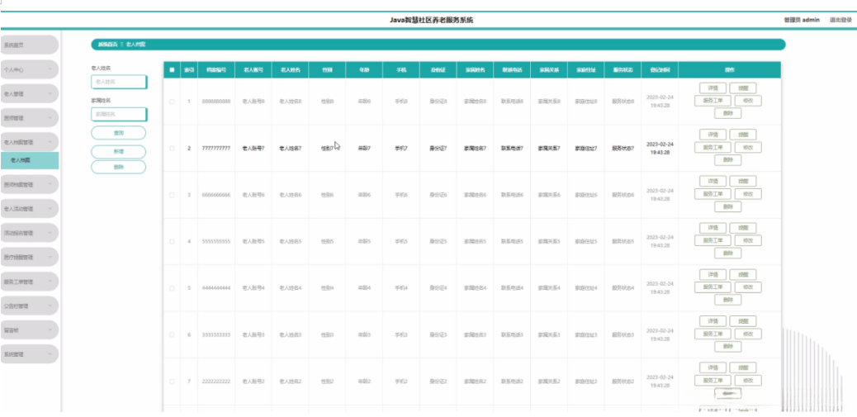Collapse the 老人档案管理 menu chevron
Screen dimensions: 857x417
[x=50, y=142]
